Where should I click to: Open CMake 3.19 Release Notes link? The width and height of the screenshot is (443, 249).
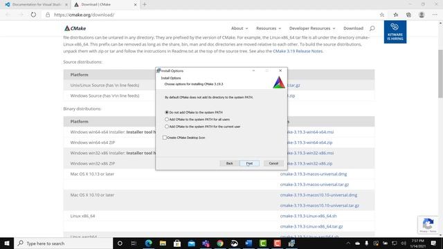298,51
